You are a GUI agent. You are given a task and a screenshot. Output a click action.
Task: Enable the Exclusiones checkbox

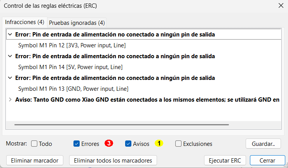coord(178,144)
